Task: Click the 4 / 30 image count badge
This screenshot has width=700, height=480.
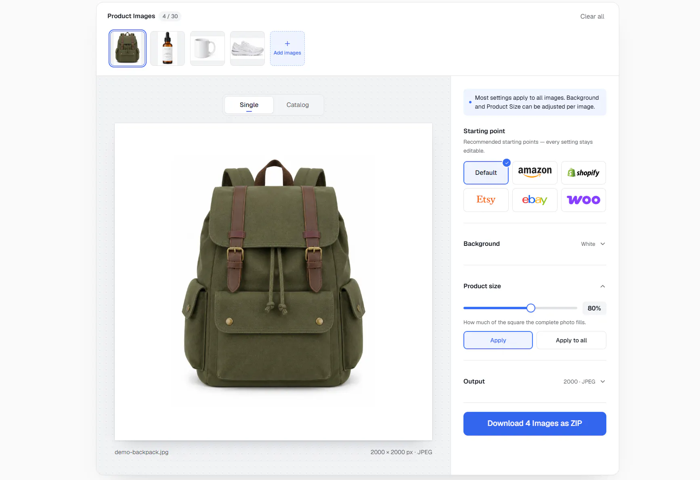Action: 170,17
